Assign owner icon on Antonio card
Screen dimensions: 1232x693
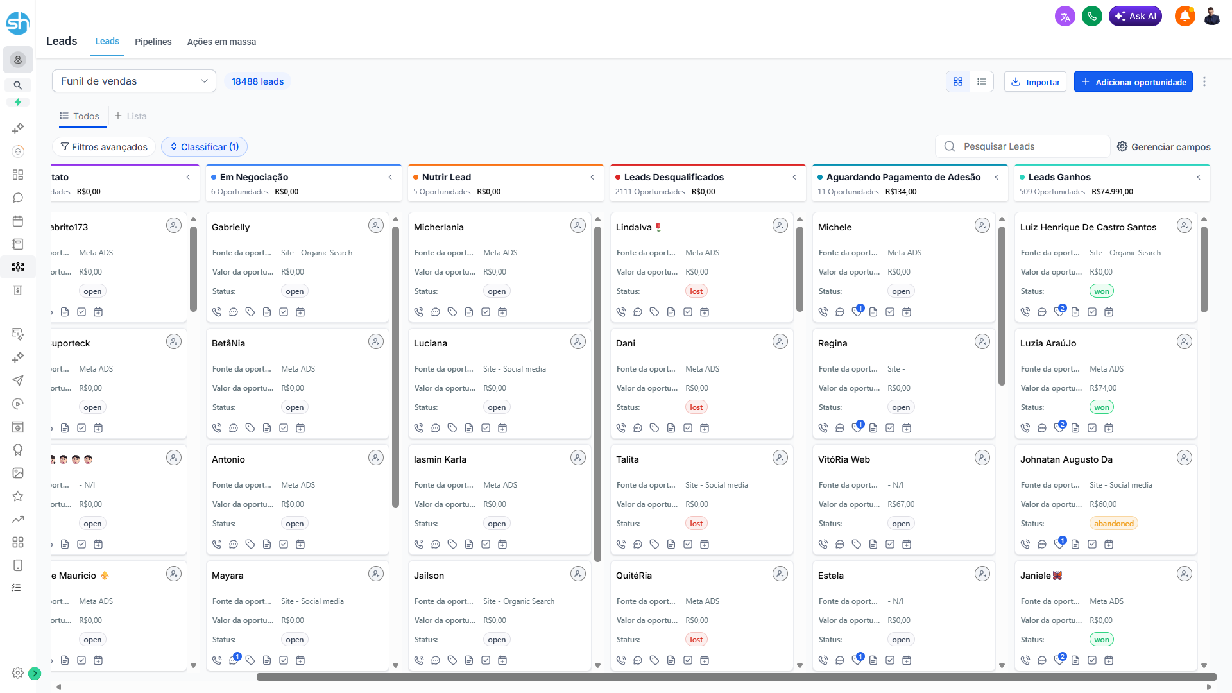point(376,458)
